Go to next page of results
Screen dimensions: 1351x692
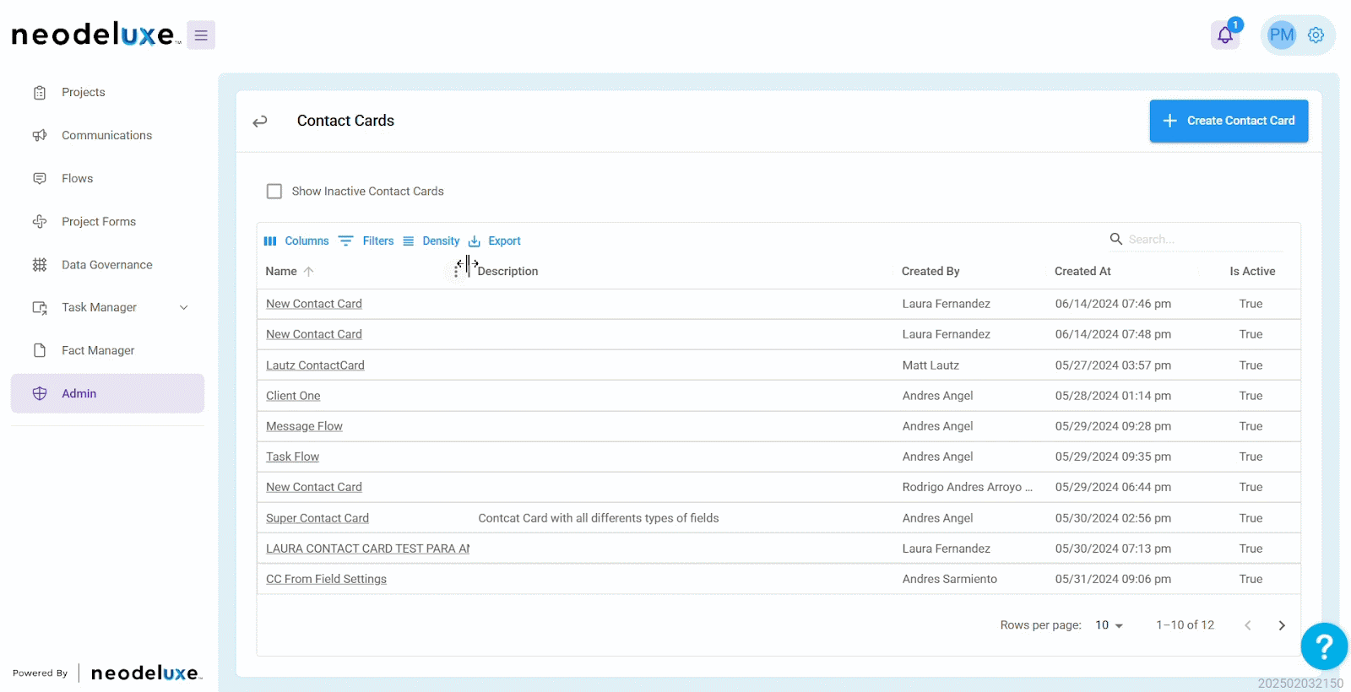(x=1282, y=625)
